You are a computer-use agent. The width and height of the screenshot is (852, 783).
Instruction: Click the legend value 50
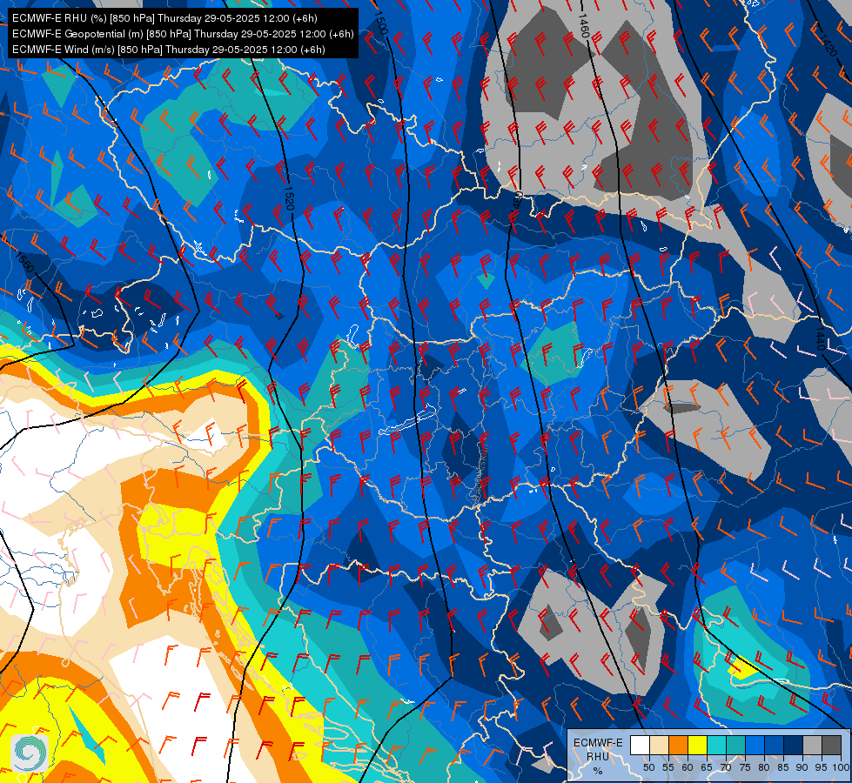coord(648,767)
